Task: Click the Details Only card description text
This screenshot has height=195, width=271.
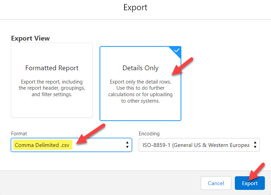Action: coord(140,91)
